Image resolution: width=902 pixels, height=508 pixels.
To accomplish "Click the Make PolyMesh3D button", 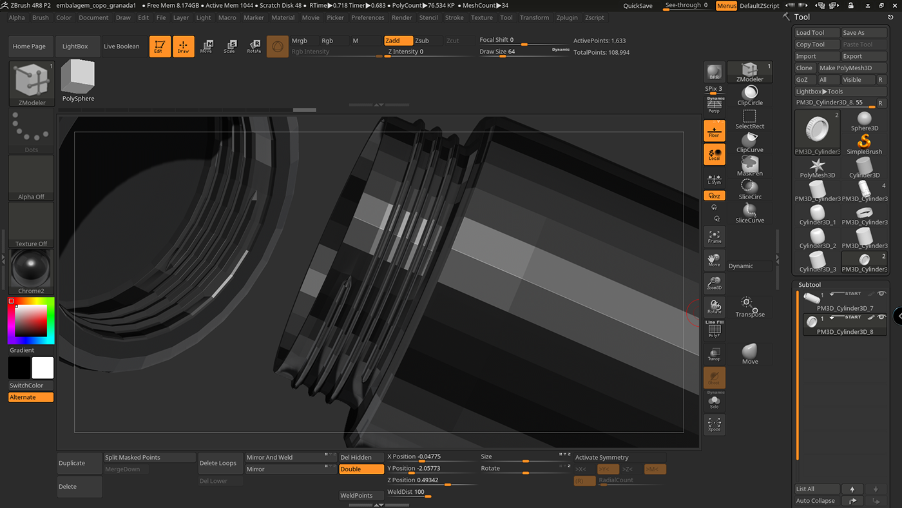I will (x=845, y=68).
